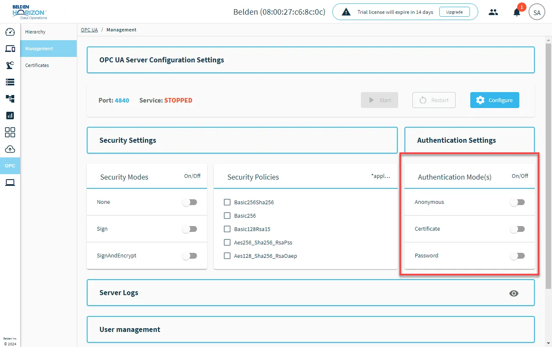552x347 pixels.
Task: Click the Upgrade license button
Action: (454, 12)
